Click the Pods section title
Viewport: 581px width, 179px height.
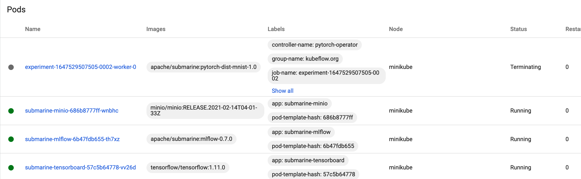[x=16, y=10]
